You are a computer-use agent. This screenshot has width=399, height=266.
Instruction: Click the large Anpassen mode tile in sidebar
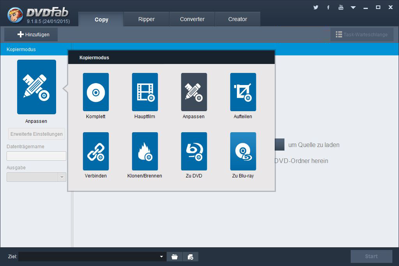tap(37, 87)
